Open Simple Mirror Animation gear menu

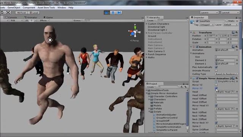click(x=237, y=78)
